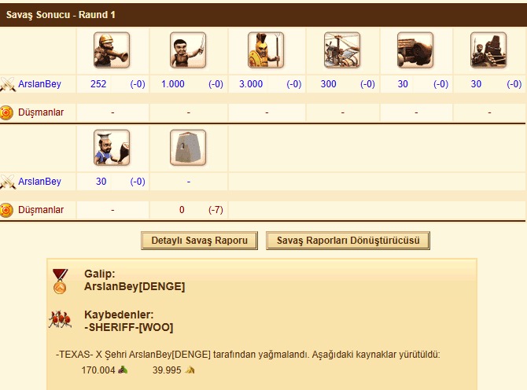Screen dimensions: 527x390
Task: Click the crossed swords icon in first ArslanBey row
Action: [x=7, y=84]
